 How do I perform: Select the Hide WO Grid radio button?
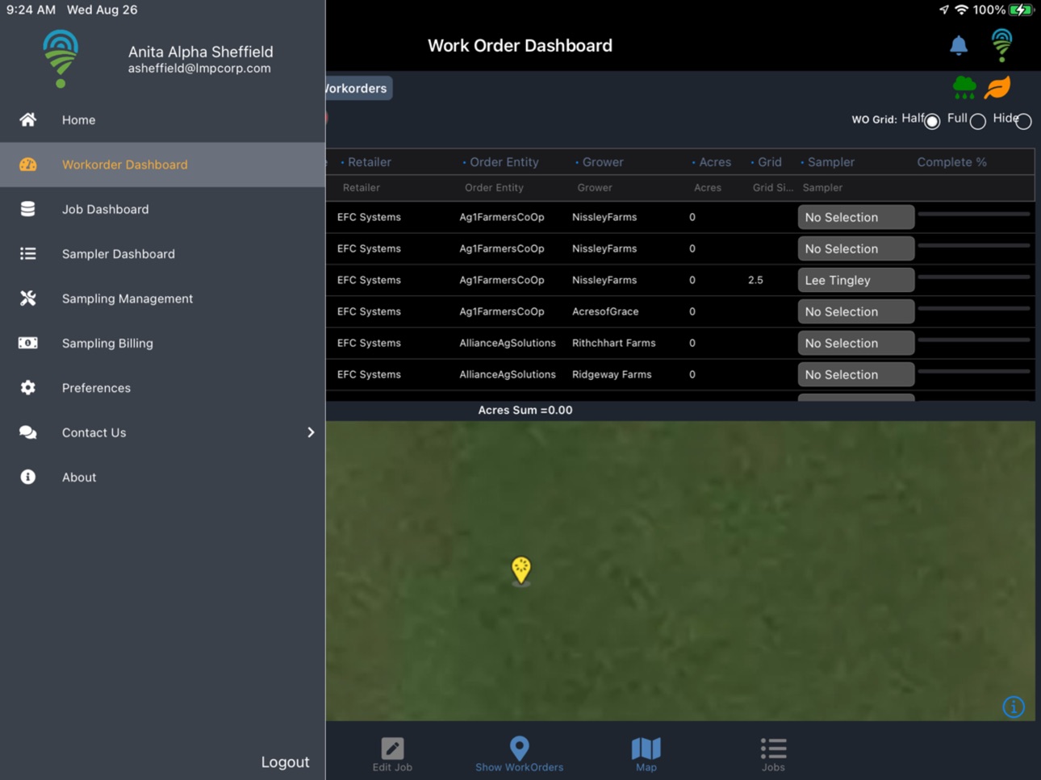(1023, 121)
